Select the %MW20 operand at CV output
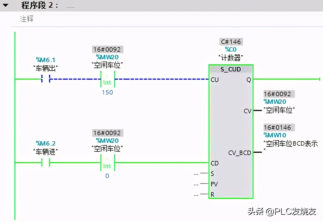The image size is (323, 222). click(x=275, y=102)
